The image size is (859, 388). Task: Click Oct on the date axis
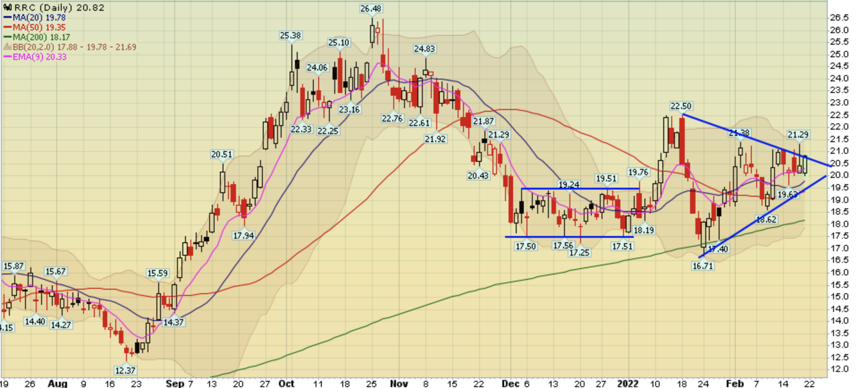pos(286,384)
